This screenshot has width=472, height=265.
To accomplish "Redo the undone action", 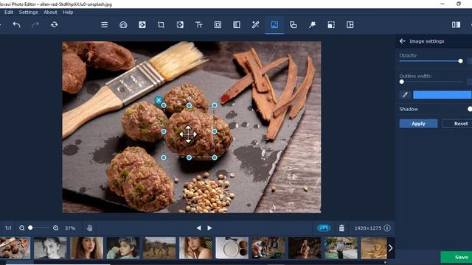I will pyautogui.click(x=35, y=24).
